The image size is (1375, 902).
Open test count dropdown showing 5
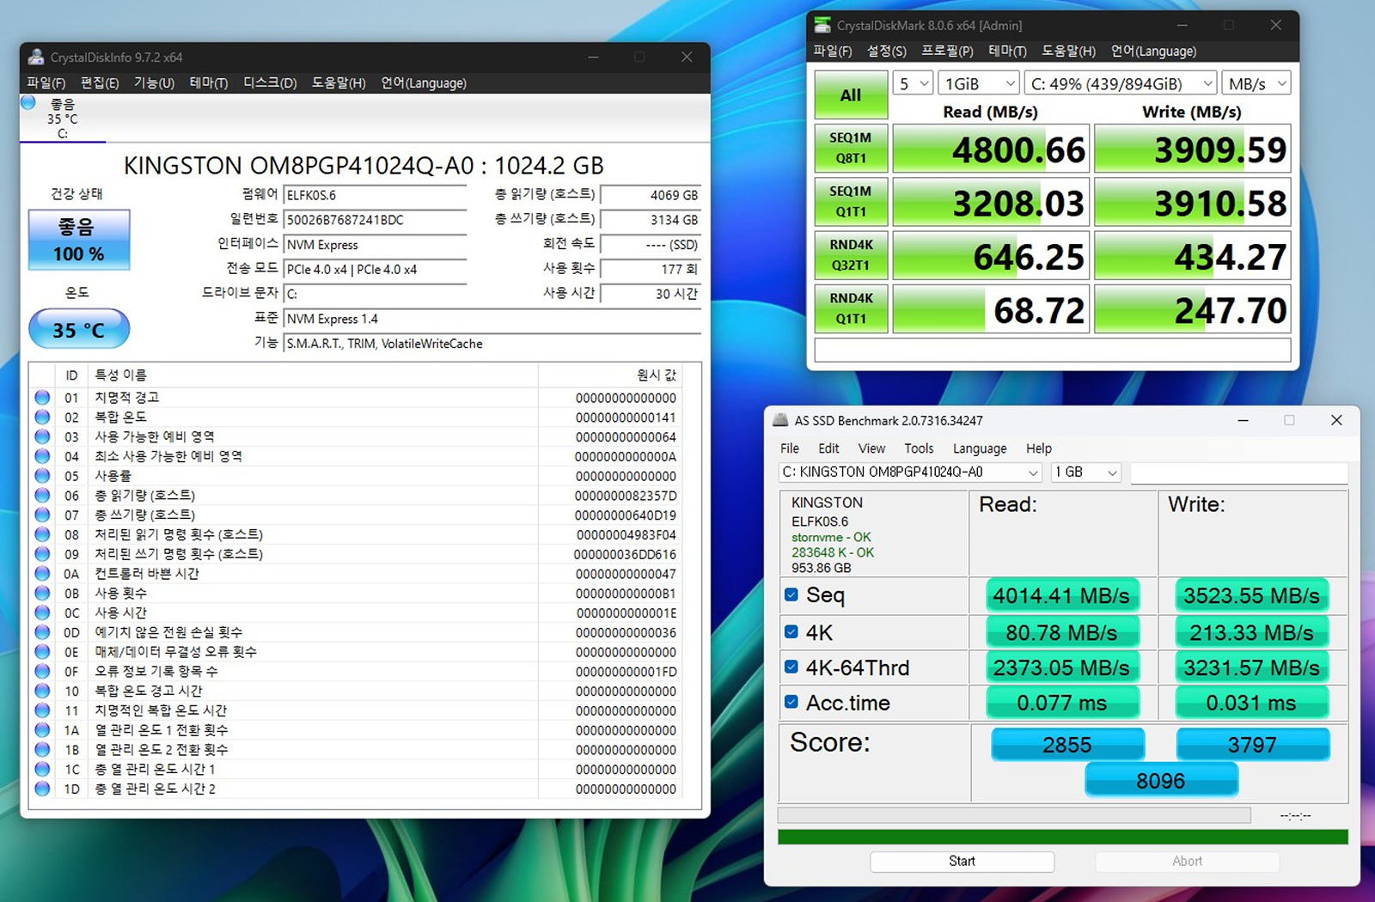coord(913,83)
